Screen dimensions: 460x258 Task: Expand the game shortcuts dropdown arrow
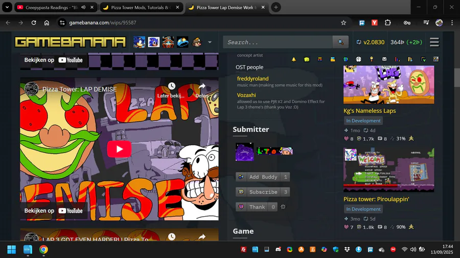(x=210, y=42)
